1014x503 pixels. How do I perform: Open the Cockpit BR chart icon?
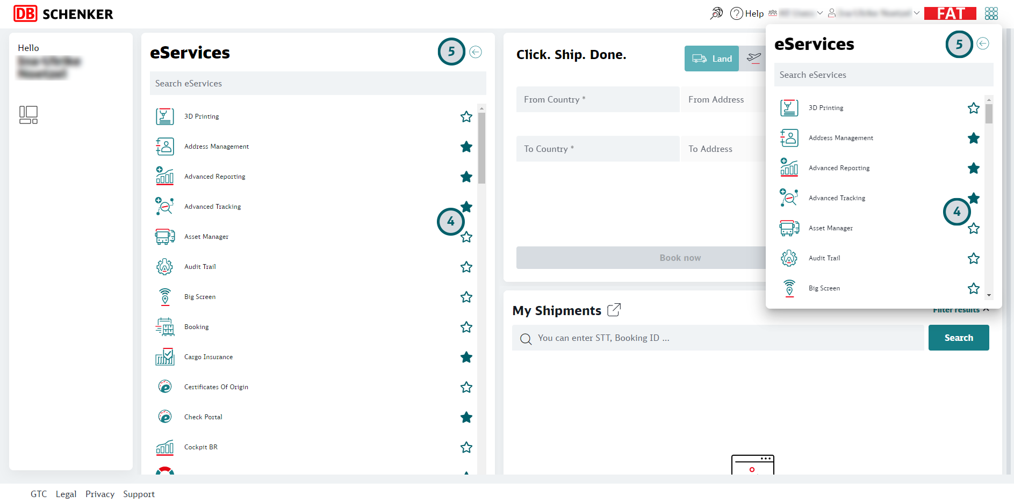point(165,447)
